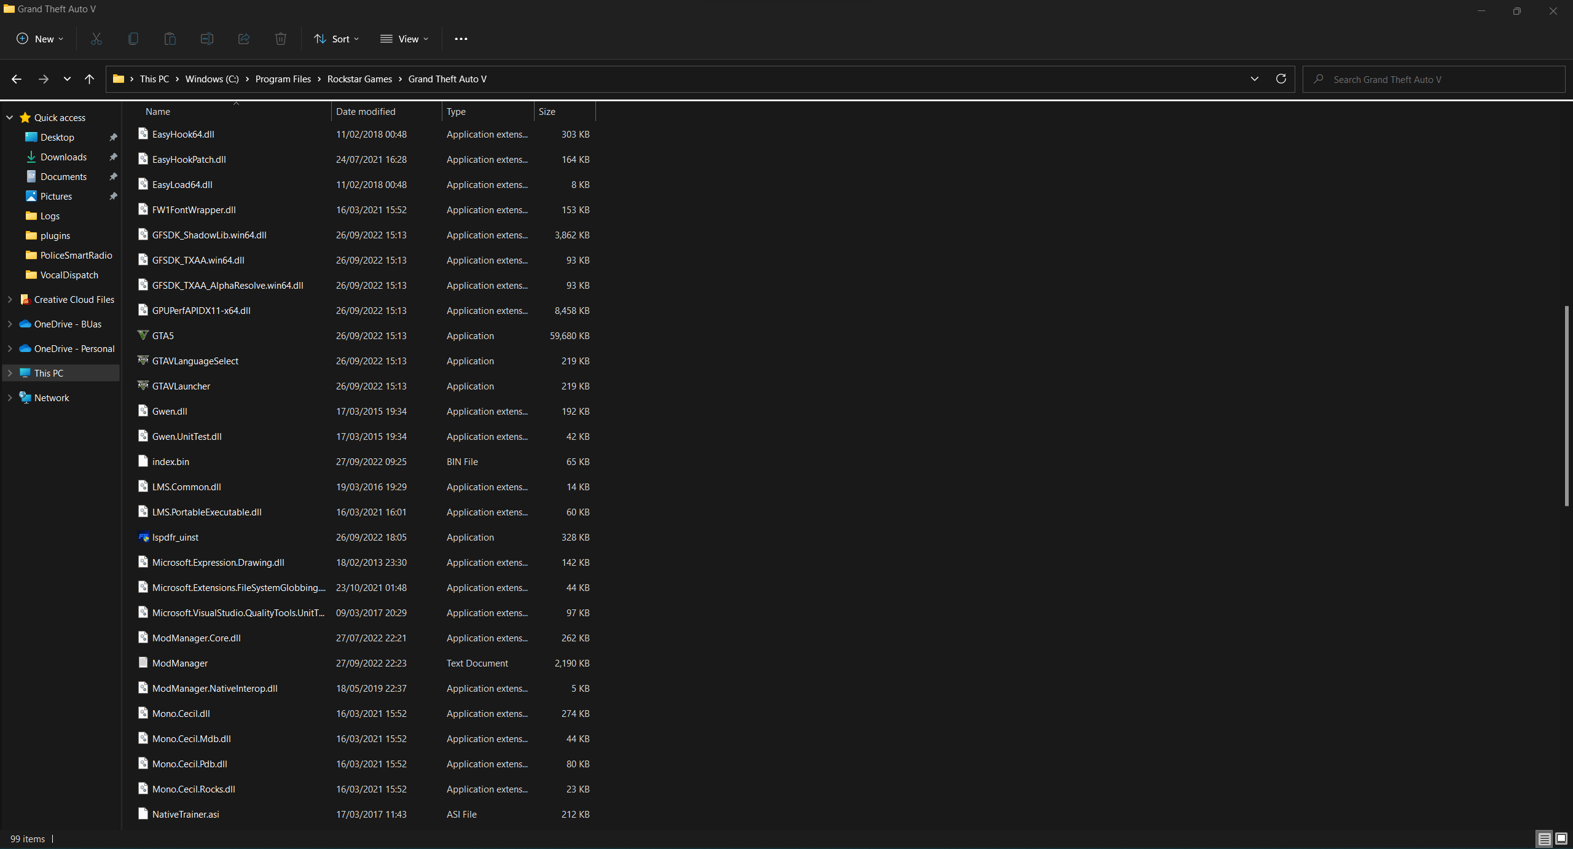This screenshot has height=849, width=1573.
Task: Go up one folder level
Action: pyautogui.click(x=90, y=79)
